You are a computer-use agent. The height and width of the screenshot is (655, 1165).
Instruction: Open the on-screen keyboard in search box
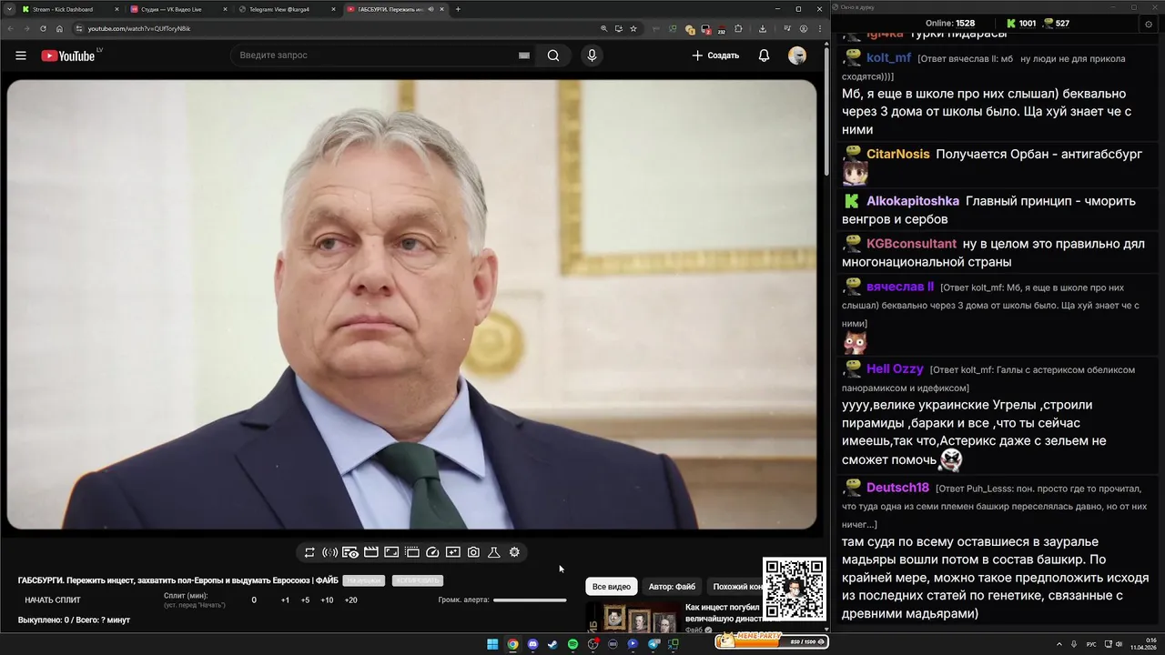[x=524, y=55]
